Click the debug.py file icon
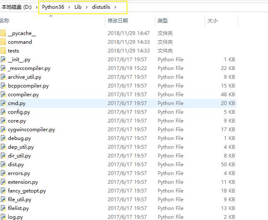This screenshot has width=268, height=220. (3, 138)
